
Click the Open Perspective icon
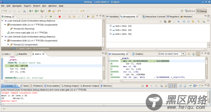point(182,11)
